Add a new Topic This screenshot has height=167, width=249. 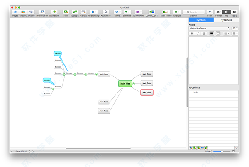66,12
